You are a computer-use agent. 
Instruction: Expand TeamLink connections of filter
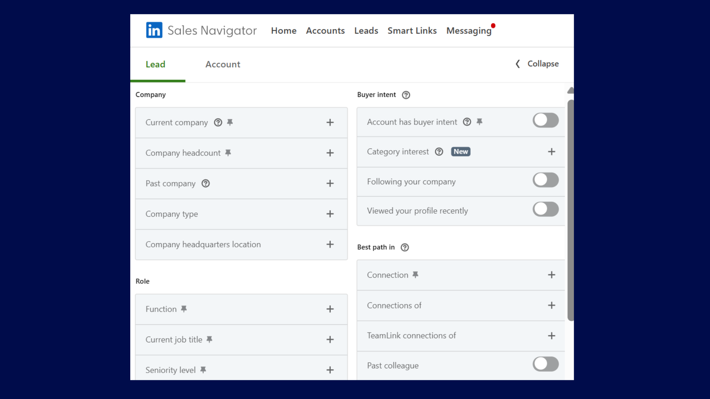(552, 335)
